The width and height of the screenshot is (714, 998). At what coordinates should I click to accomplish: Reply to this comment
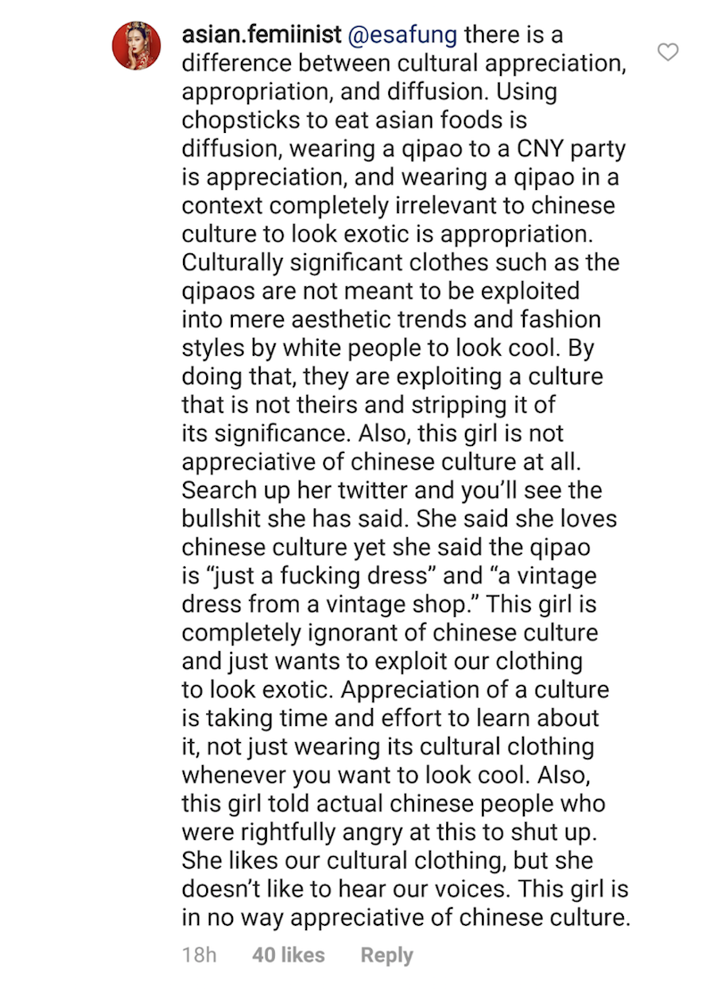coord(386,955)
